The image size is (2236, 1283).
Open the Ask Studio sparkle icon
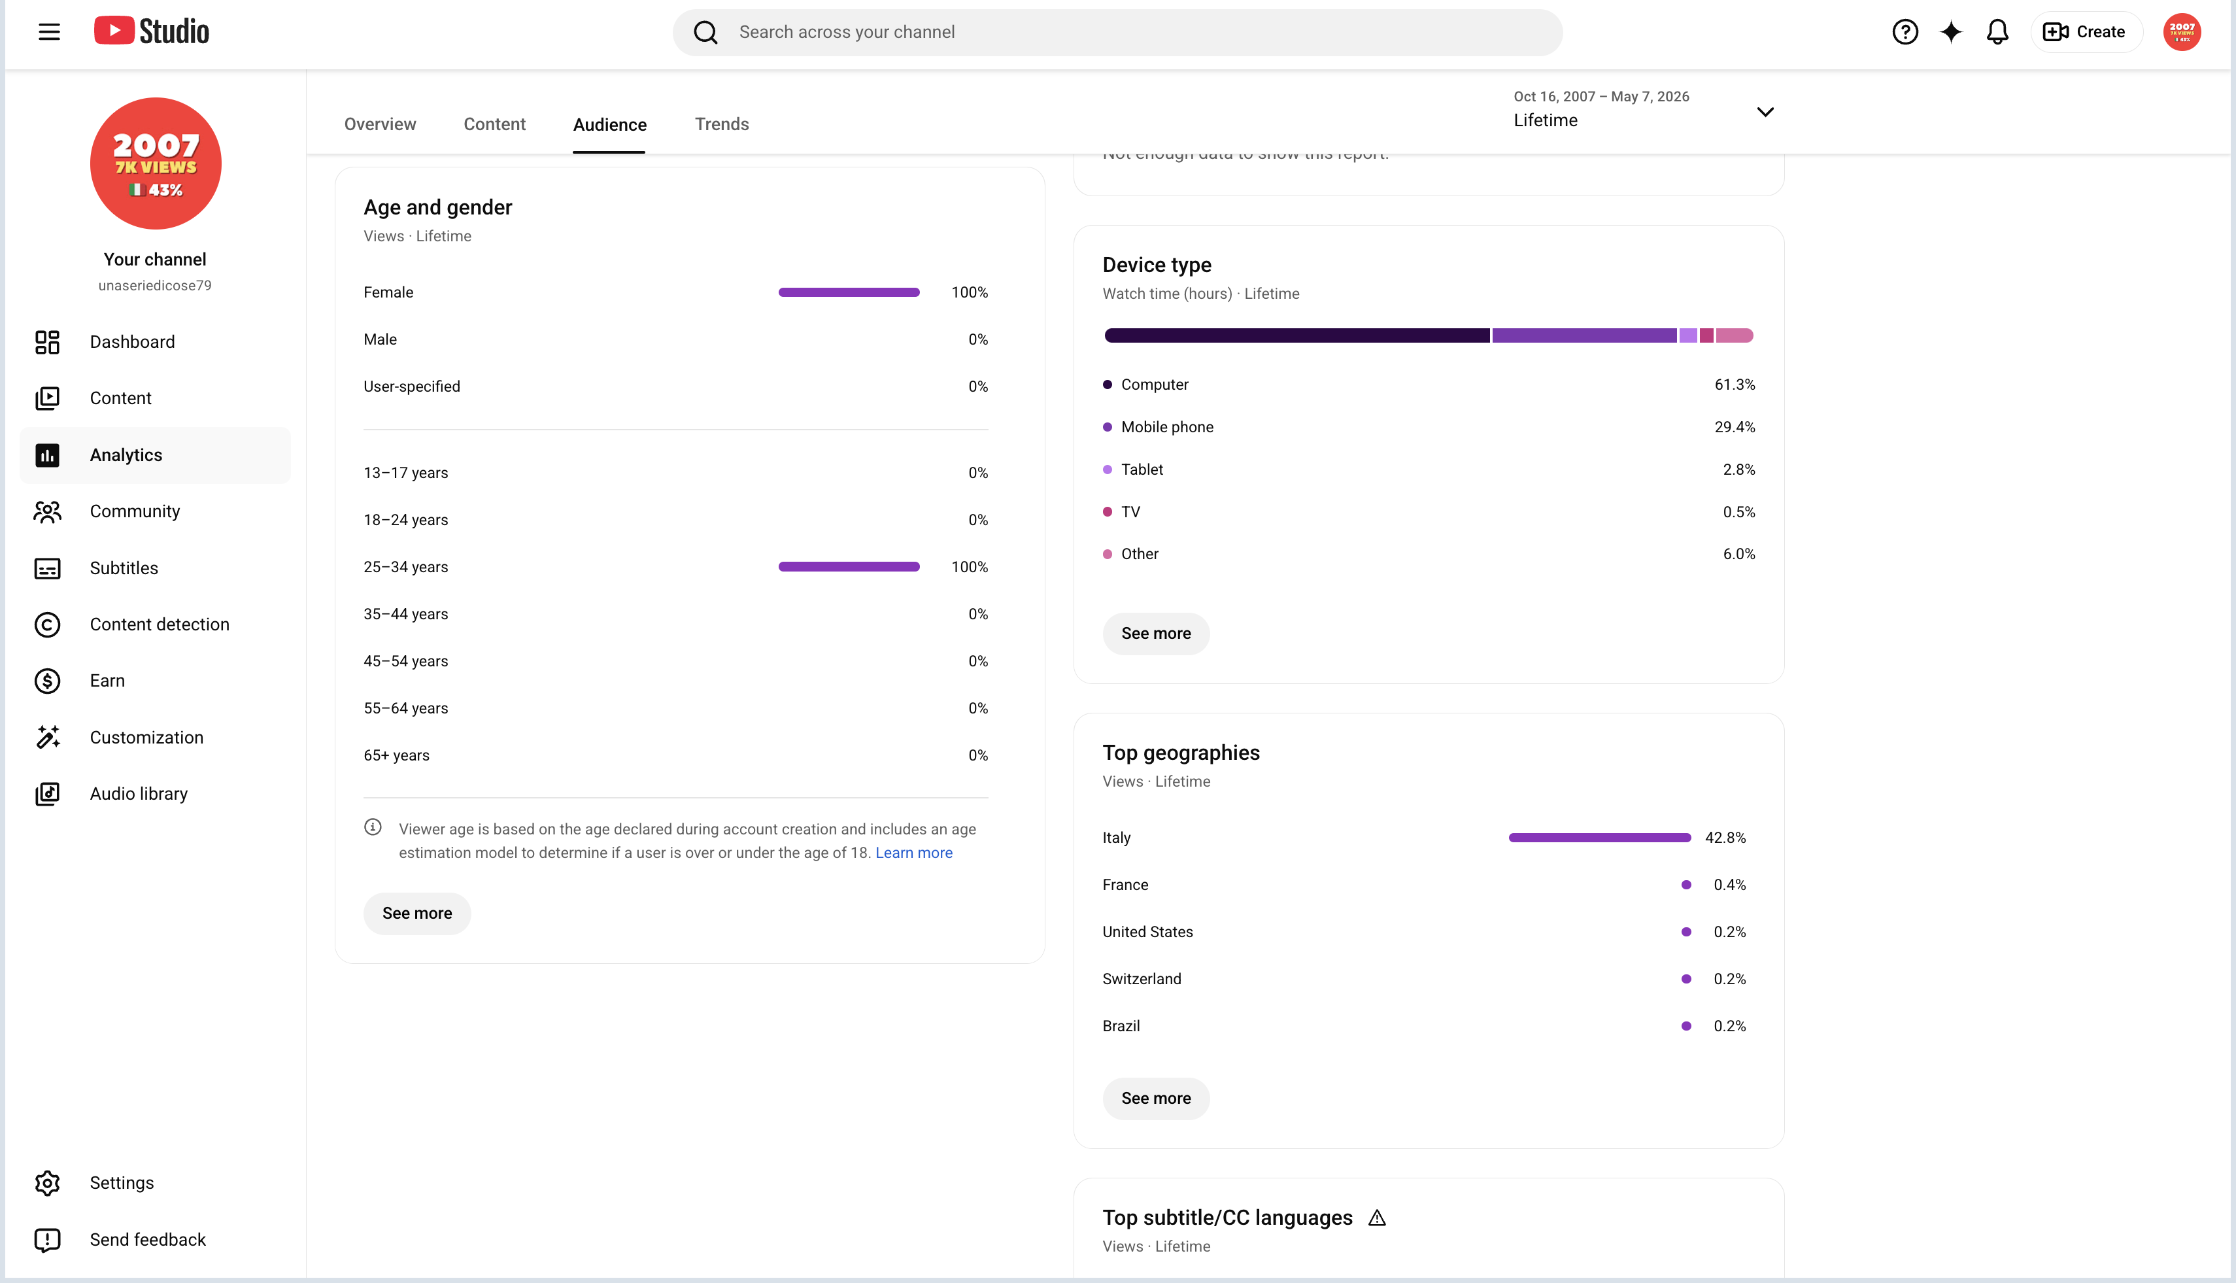pos(1952,33)
